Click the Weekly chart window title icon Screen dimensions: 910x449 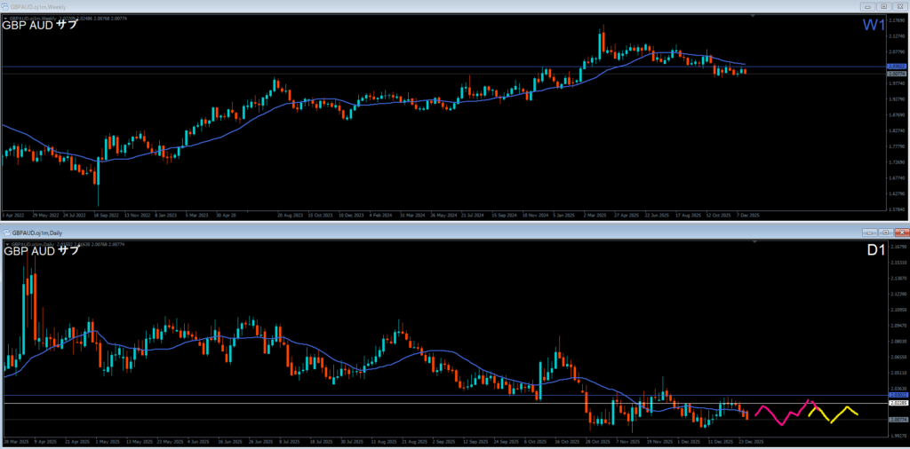click(5, 6)
